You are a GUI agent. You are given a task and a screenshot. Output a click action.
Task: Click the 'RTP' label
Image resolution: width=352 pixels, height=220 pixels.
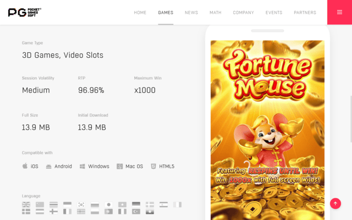coord(81,78)
